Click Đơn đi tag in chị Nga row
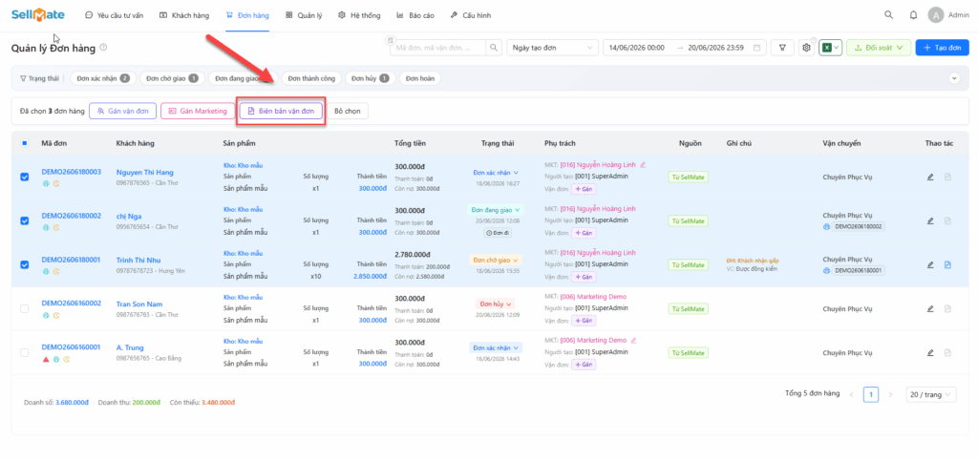Viewport: 978px width, 461px height. 496,232
